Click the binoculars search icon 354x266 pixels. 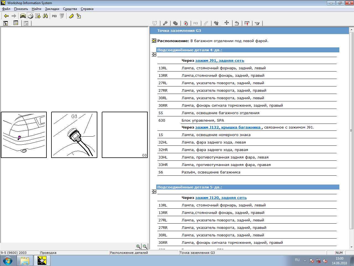tap(45, 16)
